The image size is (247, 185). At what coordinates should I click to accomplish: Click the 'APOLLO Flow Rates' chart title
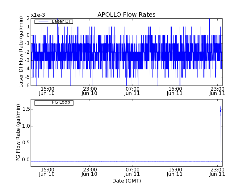(x=127, y=14)
